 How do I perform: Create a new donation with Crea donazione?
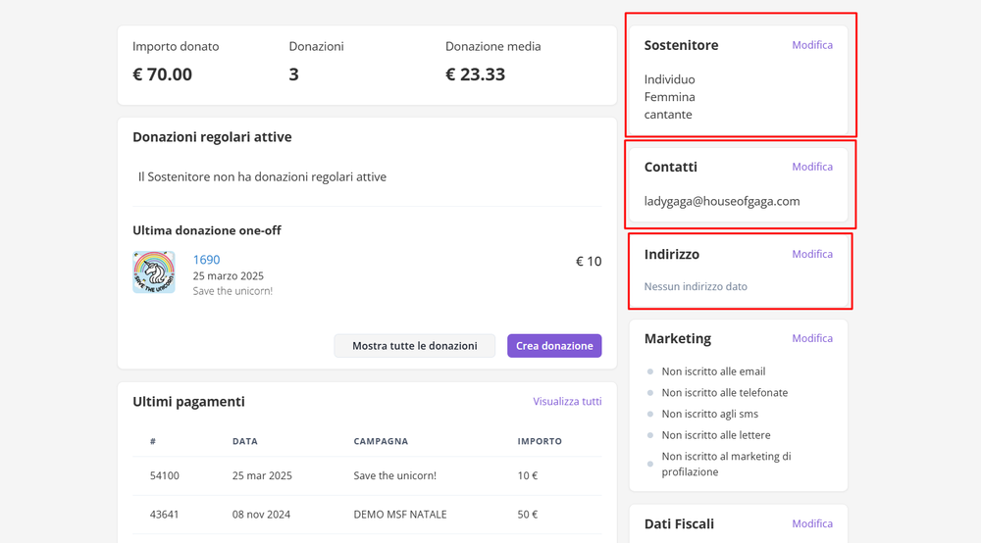tap(554, 346)
